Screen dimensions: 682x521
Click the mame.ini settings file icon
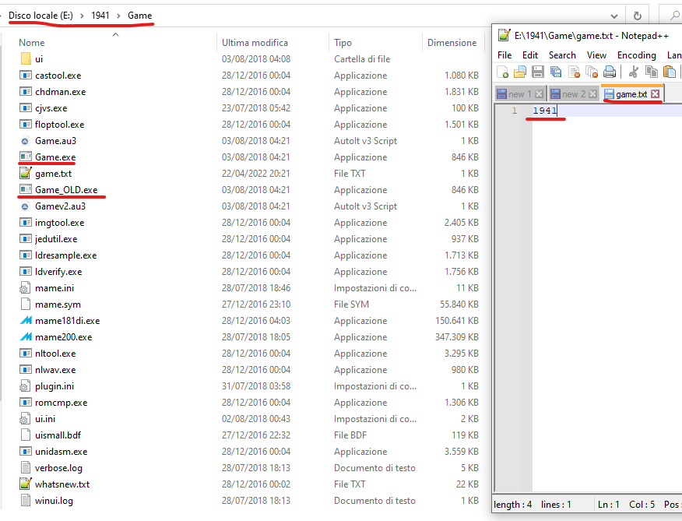pos(25,288)
